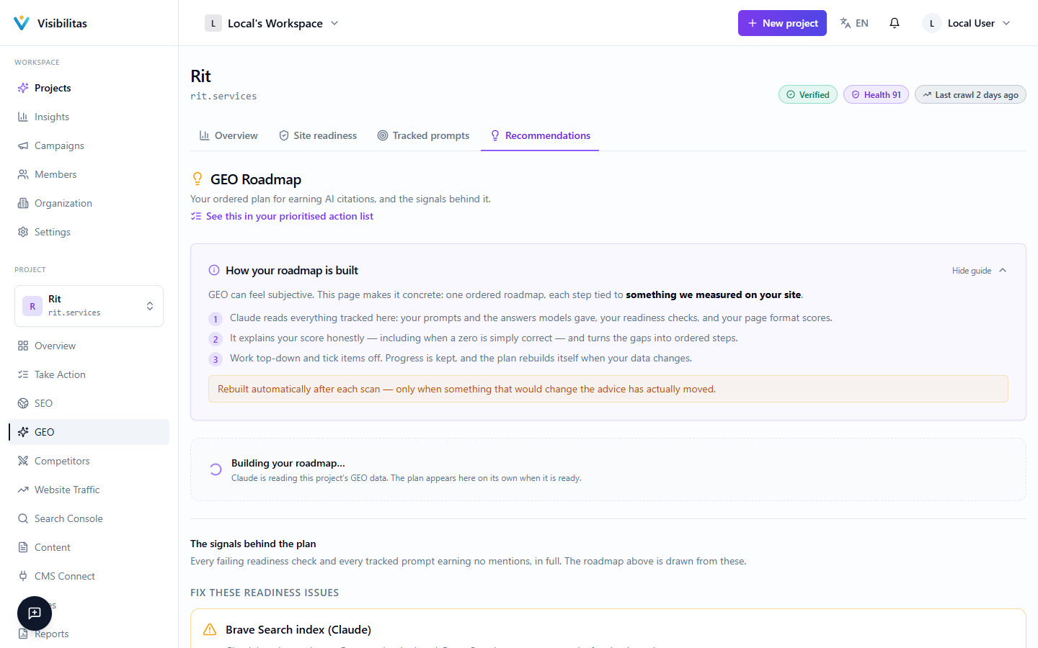Click the GEO sparkle icon in sidebar
Image resolution: width=1038 pixels, height=648 pixels.
click(23, 432)
